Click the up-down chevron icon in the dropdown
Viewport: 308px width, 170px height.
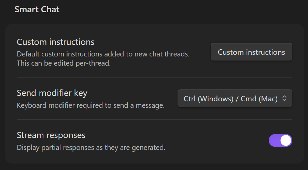(x=284, y=99)
